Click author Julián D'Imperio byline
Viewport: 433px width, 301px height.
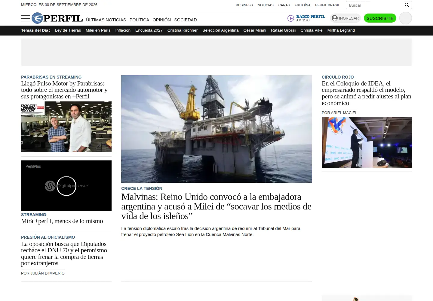(43, 273)
